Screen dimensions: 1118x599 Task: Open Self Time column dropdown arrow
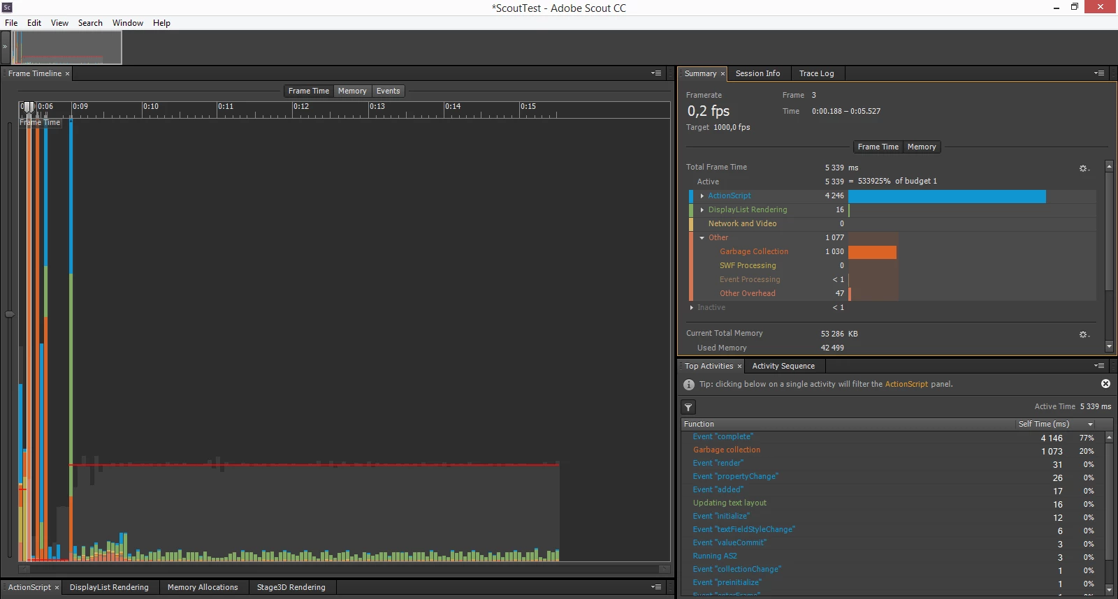(1091, 424)
